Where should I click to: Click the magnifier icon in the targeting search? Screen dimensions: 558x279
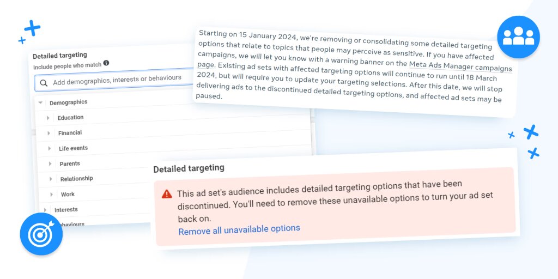coord(44,83)
